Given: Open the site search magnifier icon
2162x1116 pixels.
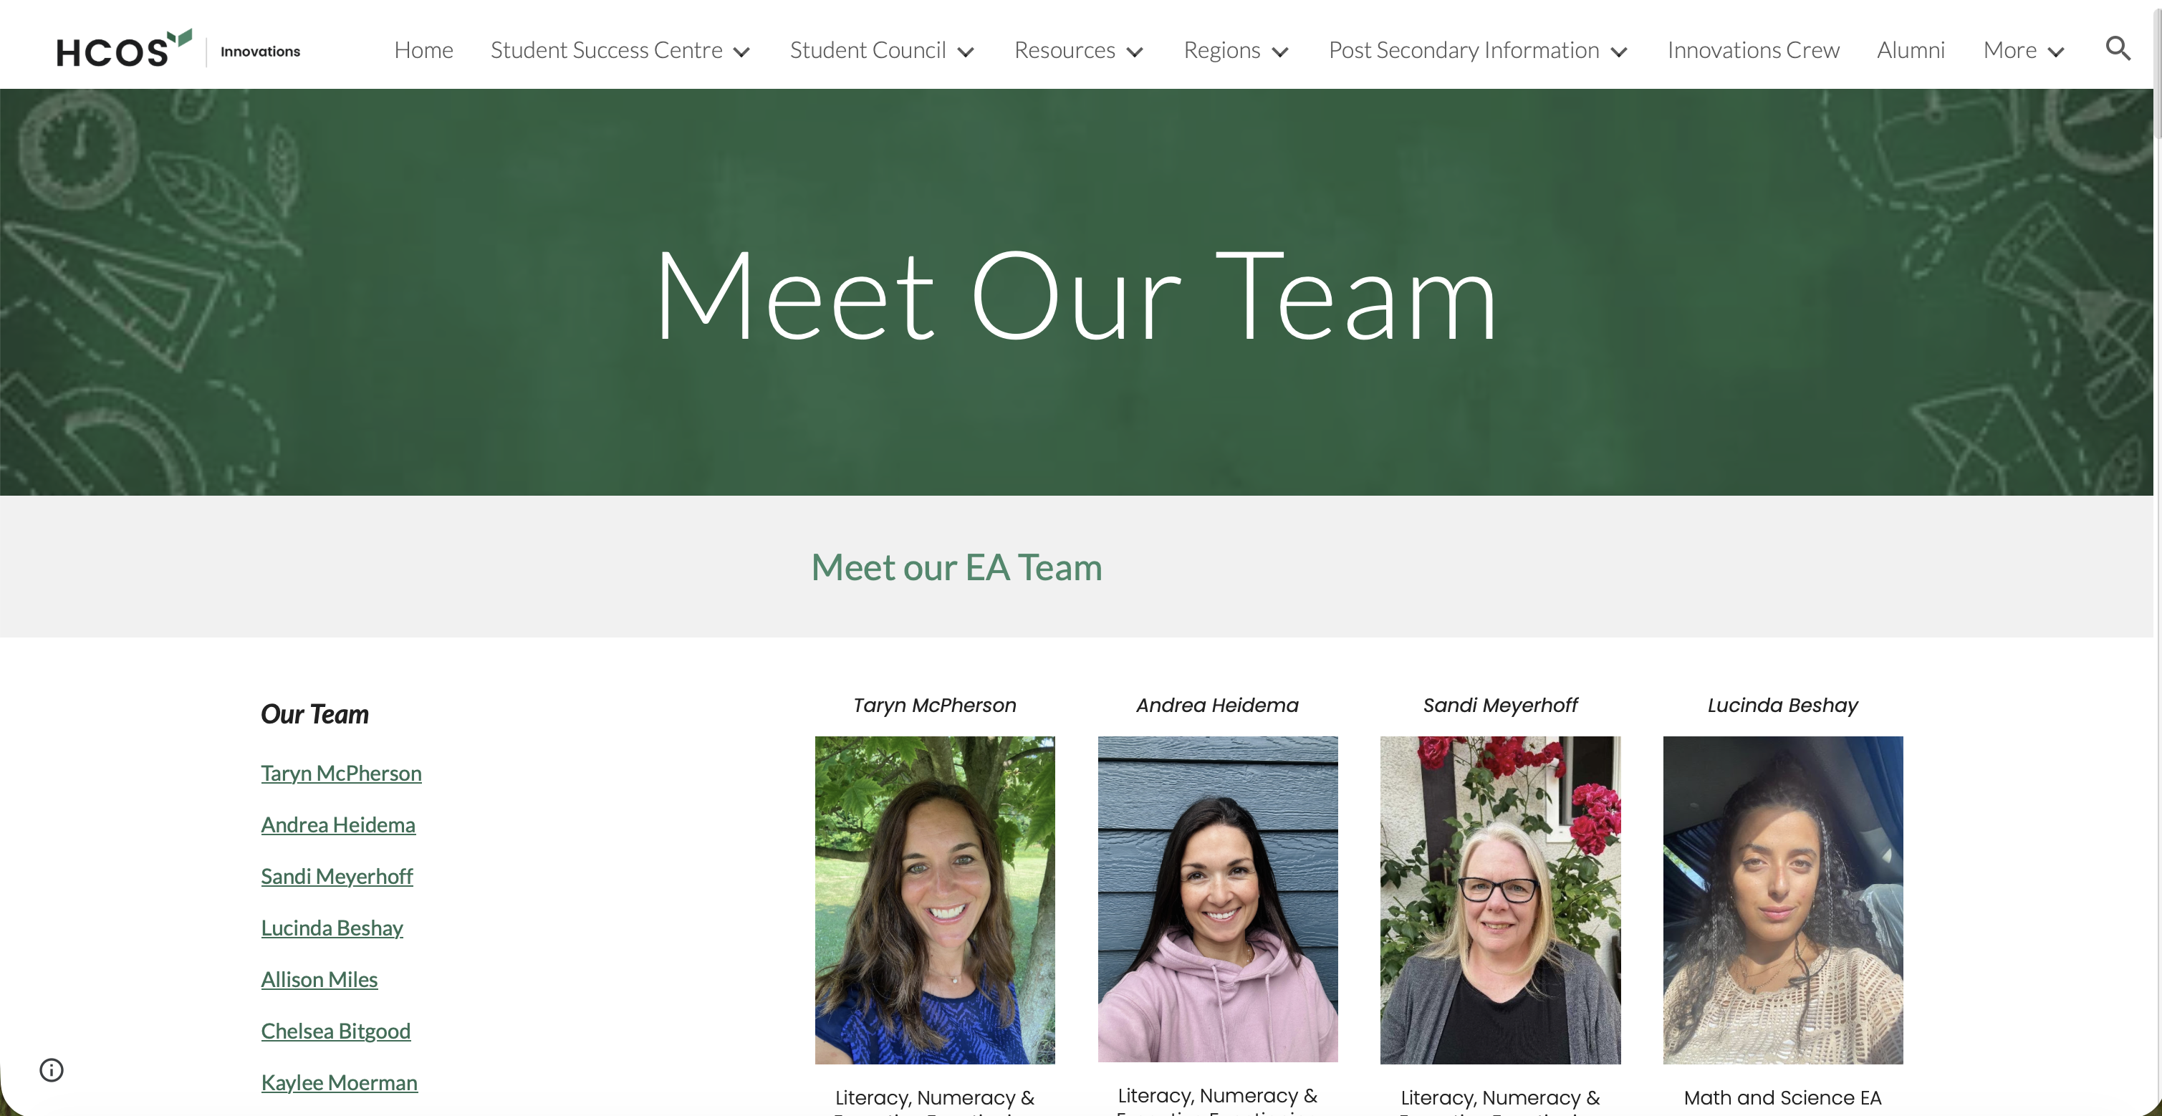Looking at the screenshot, I should click(2118, 49).
